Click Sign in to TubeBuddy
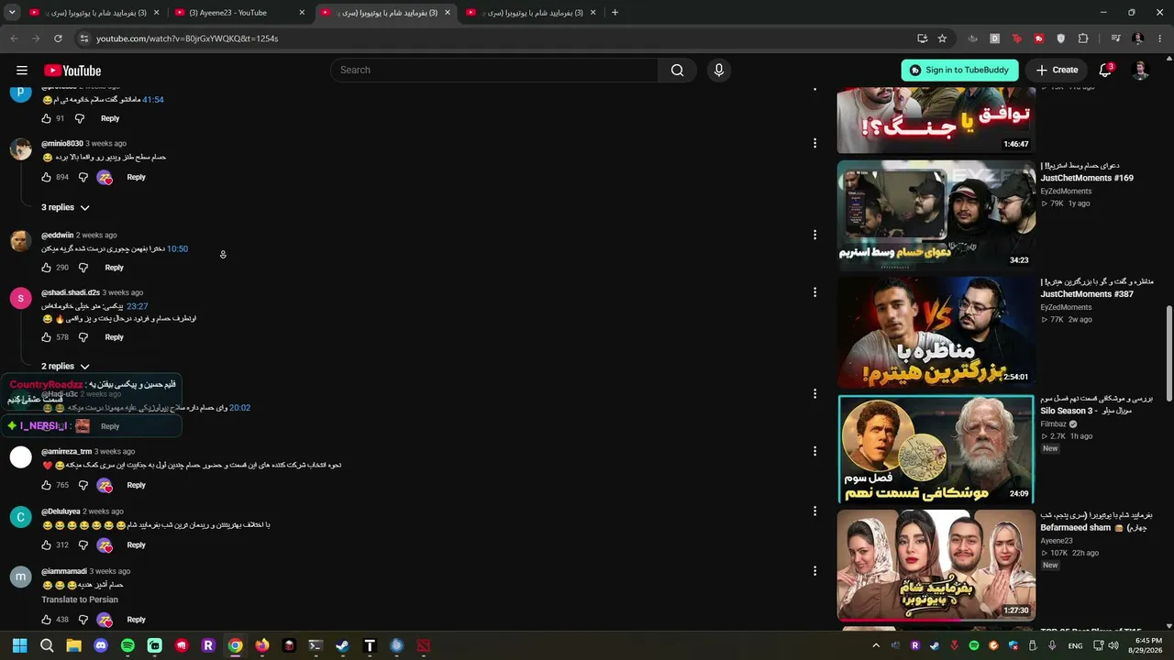1174x660 pixels. point(959,71)
